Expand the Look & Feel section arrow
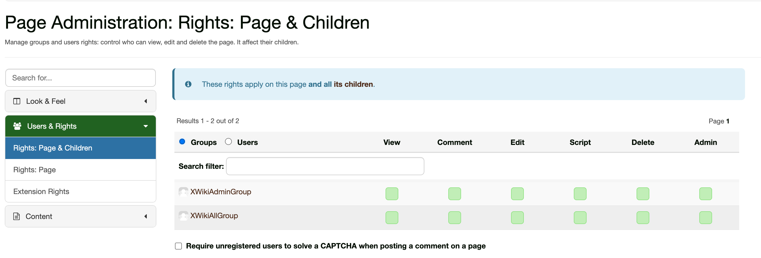 pos(146,101)
